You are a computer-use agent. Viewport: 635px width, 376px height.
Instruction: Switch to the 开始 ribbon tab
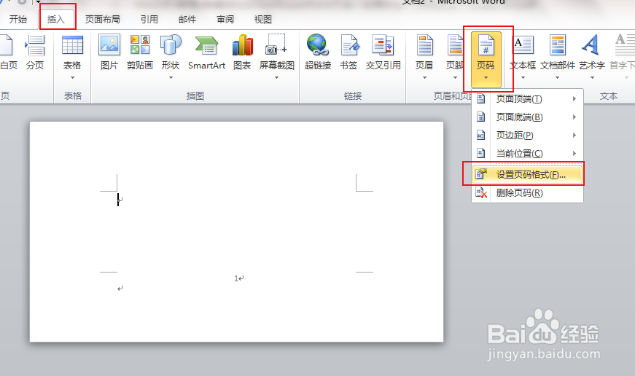point(18,19)
